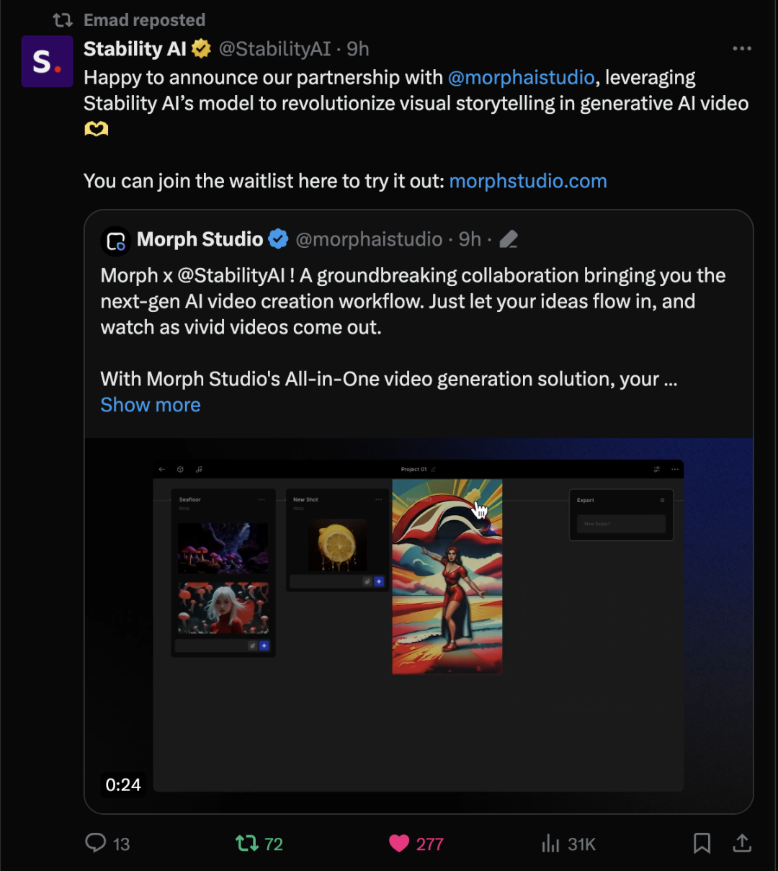
Task: Open the @StabilityAI handle link
Action: click(274, 49)
